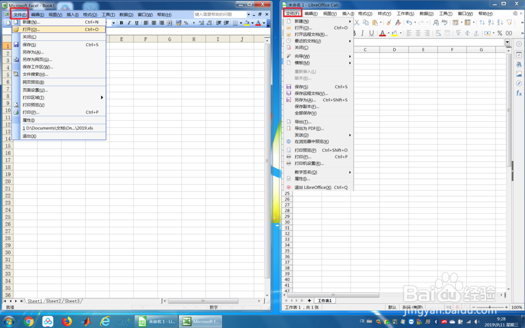Expand 发送(D) submenu in LibreOffice
Image resolution: width=525 pixels, height=328 pixels.
pyautogui.click(x=350, y=135)
